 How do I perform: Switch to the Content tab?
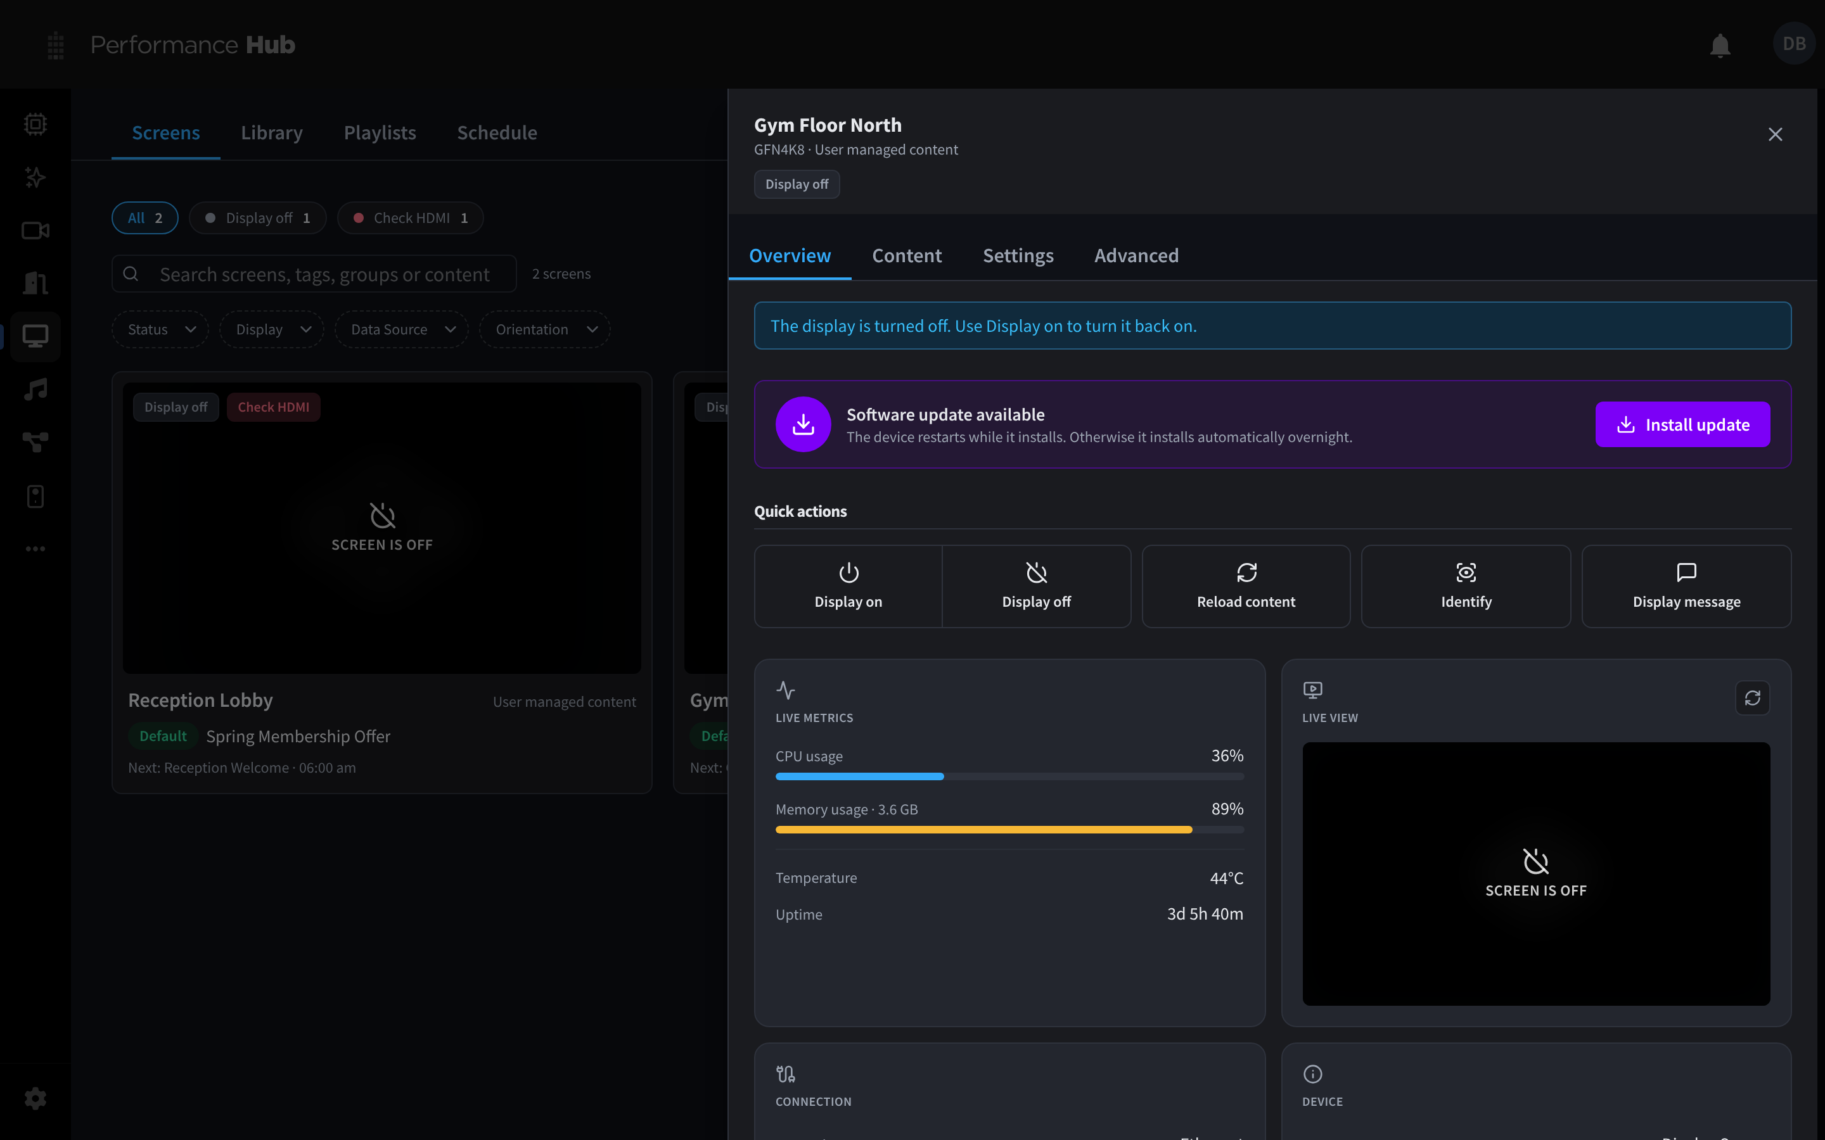(906, 256)
